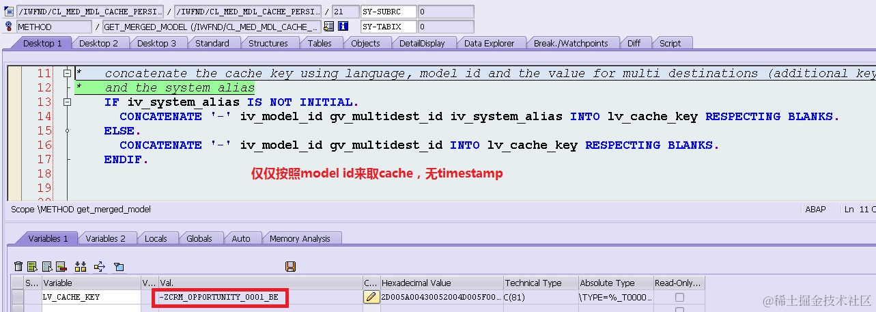Click the empty variable name cell below LV_CACHE_KEY

(x=91, y=309)
